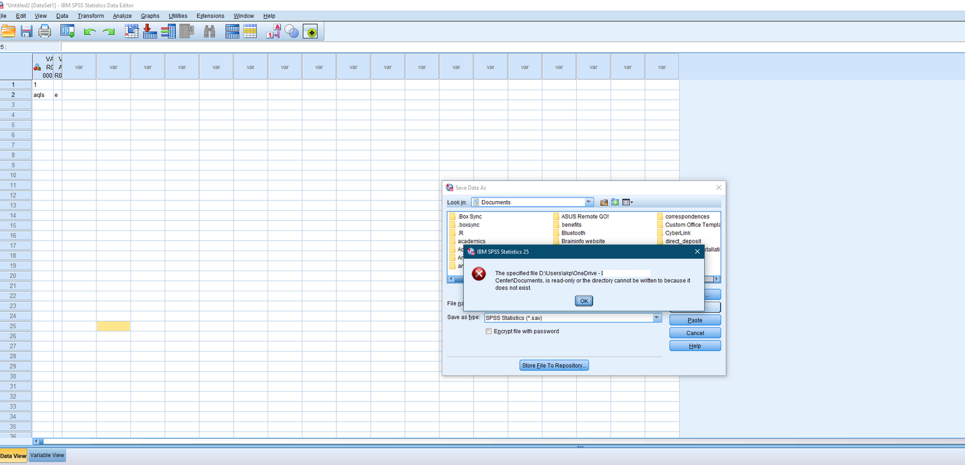Save the document with floppy disk icon
The width and height of the screenshot is (965, 465).
[26, 32]
